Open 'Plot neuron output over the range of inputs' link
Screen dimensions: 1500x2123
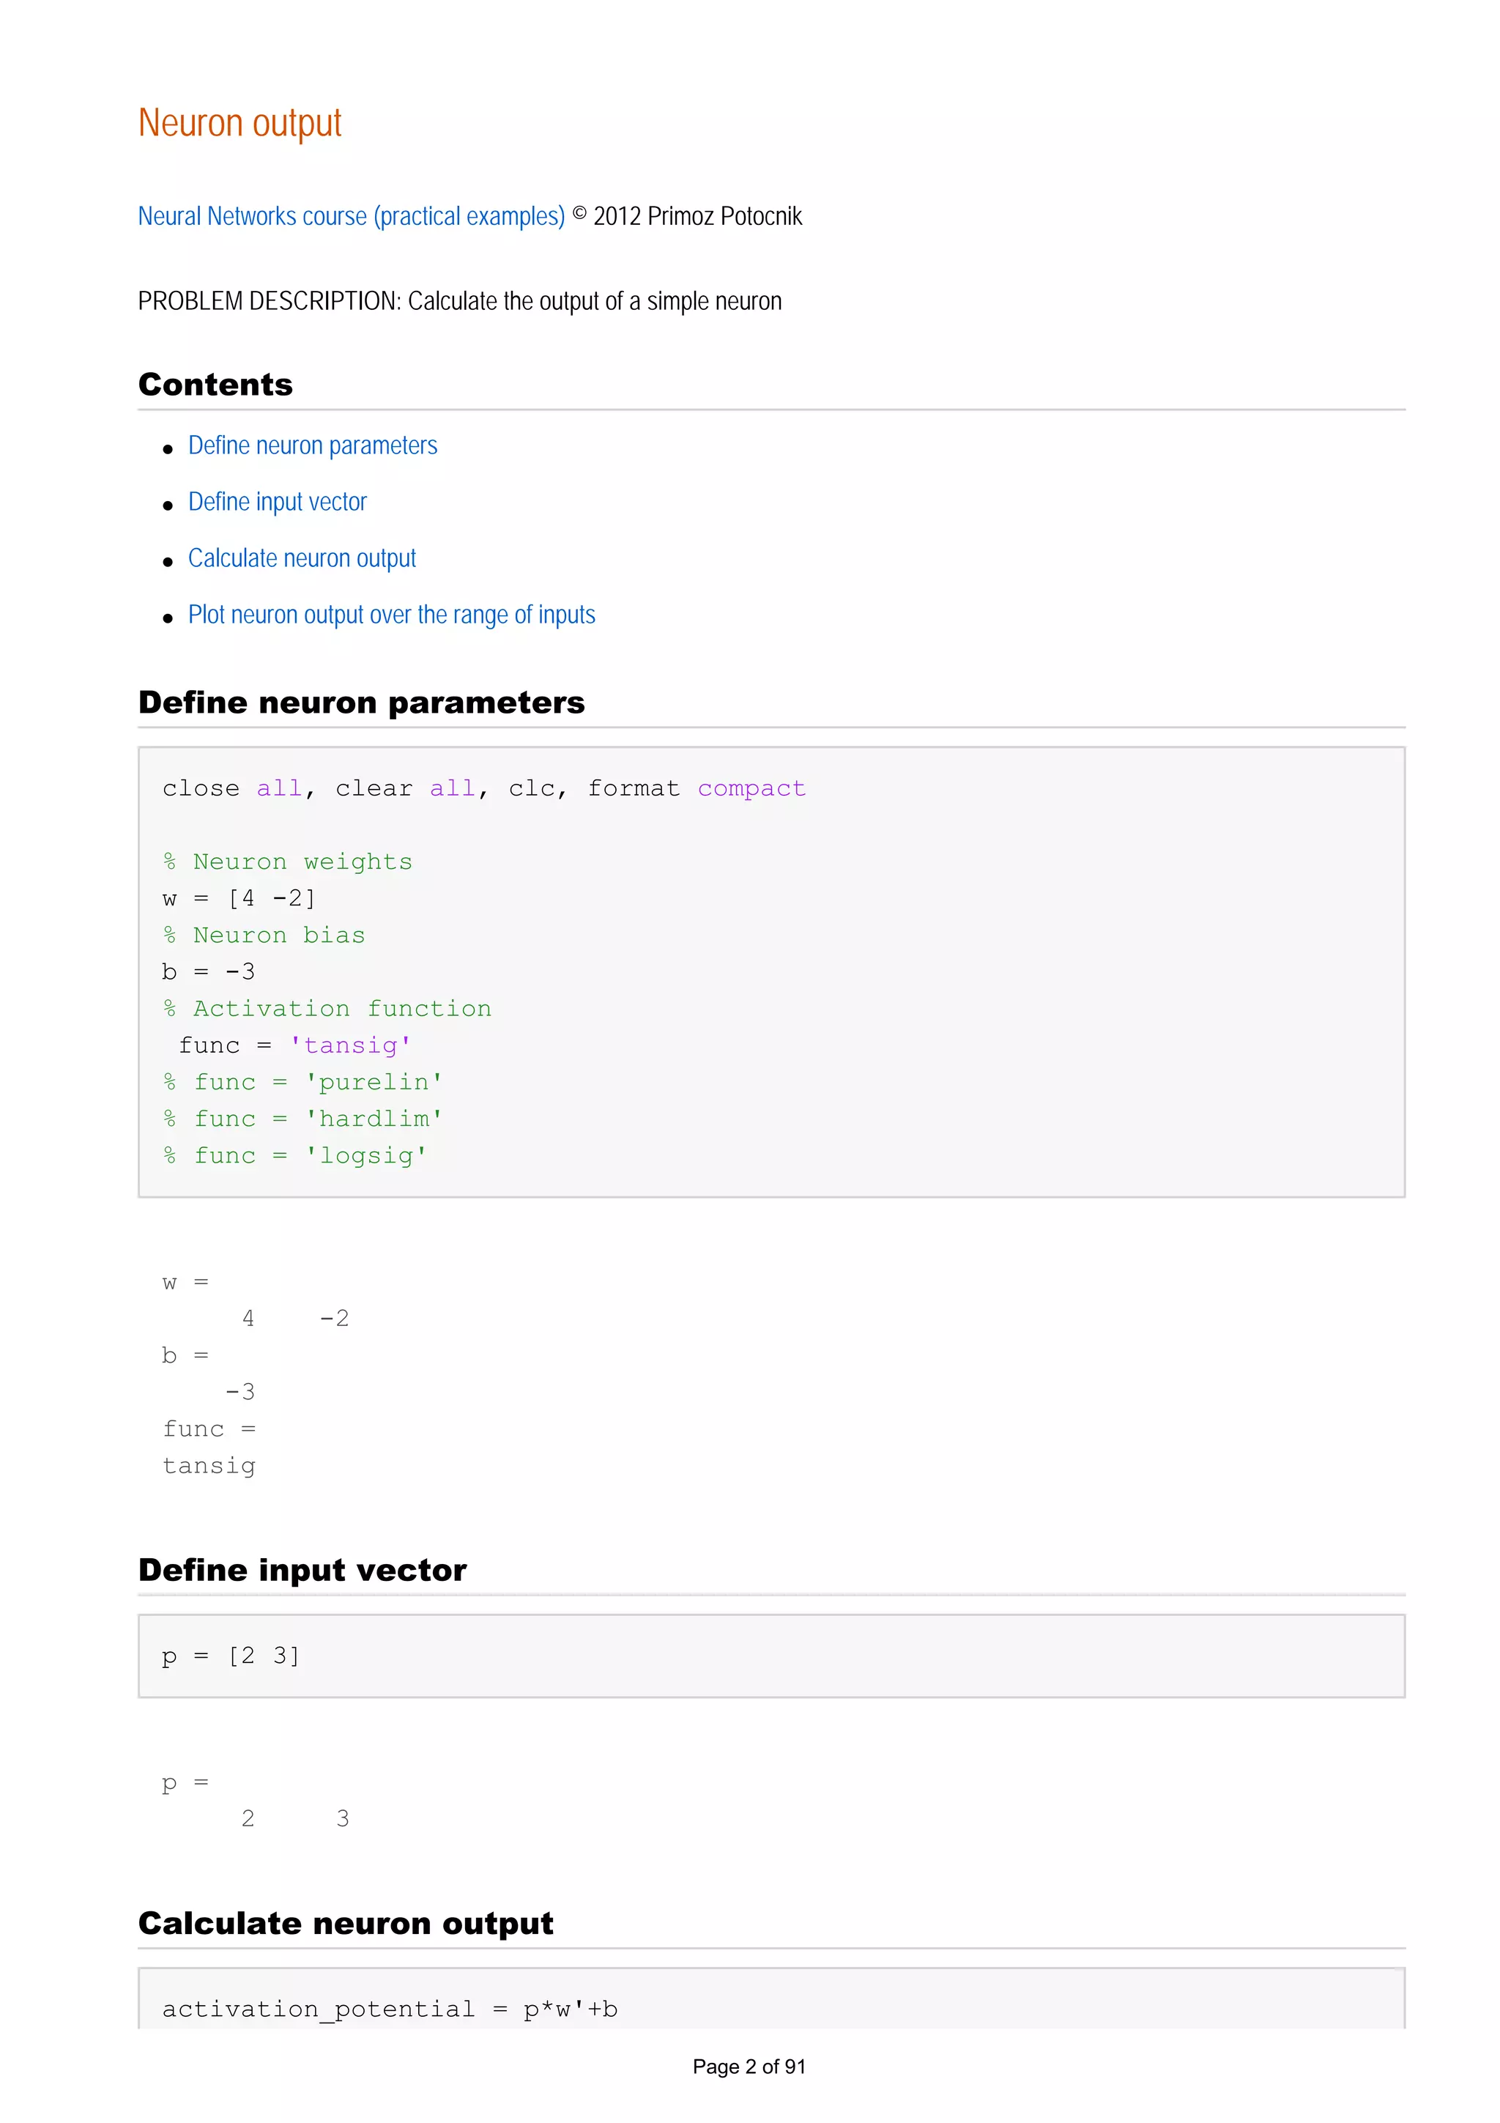click(x=391, y=615)
